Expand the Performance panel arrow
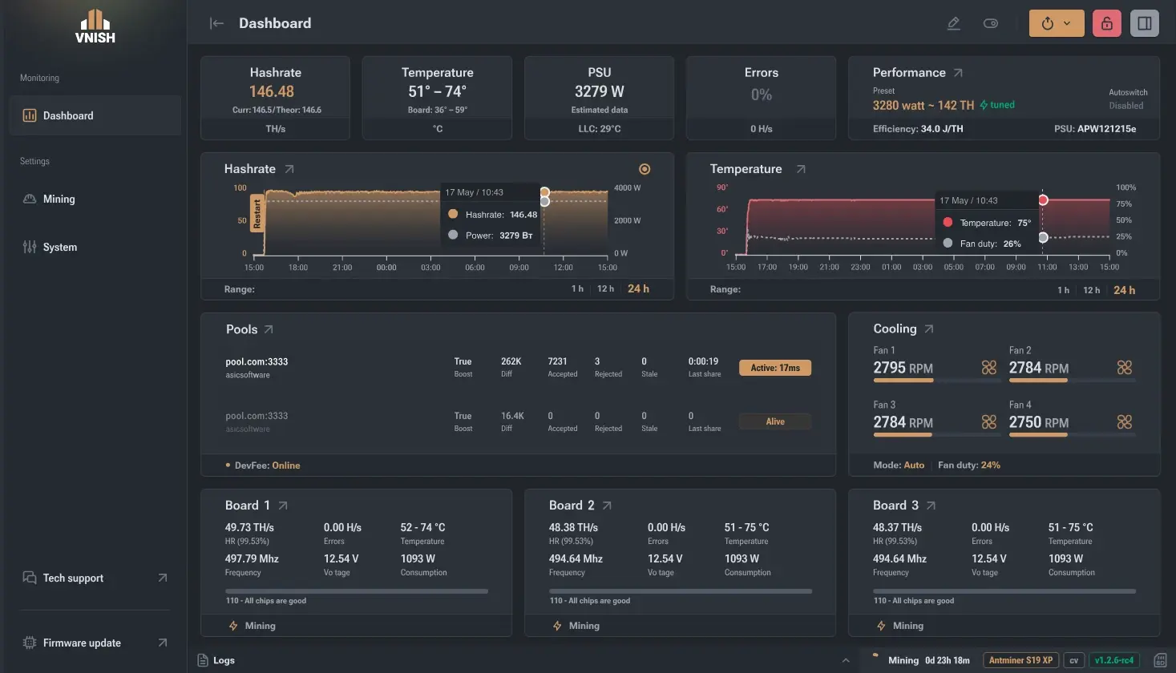The image size is (1176, 673). coord(958,73)
